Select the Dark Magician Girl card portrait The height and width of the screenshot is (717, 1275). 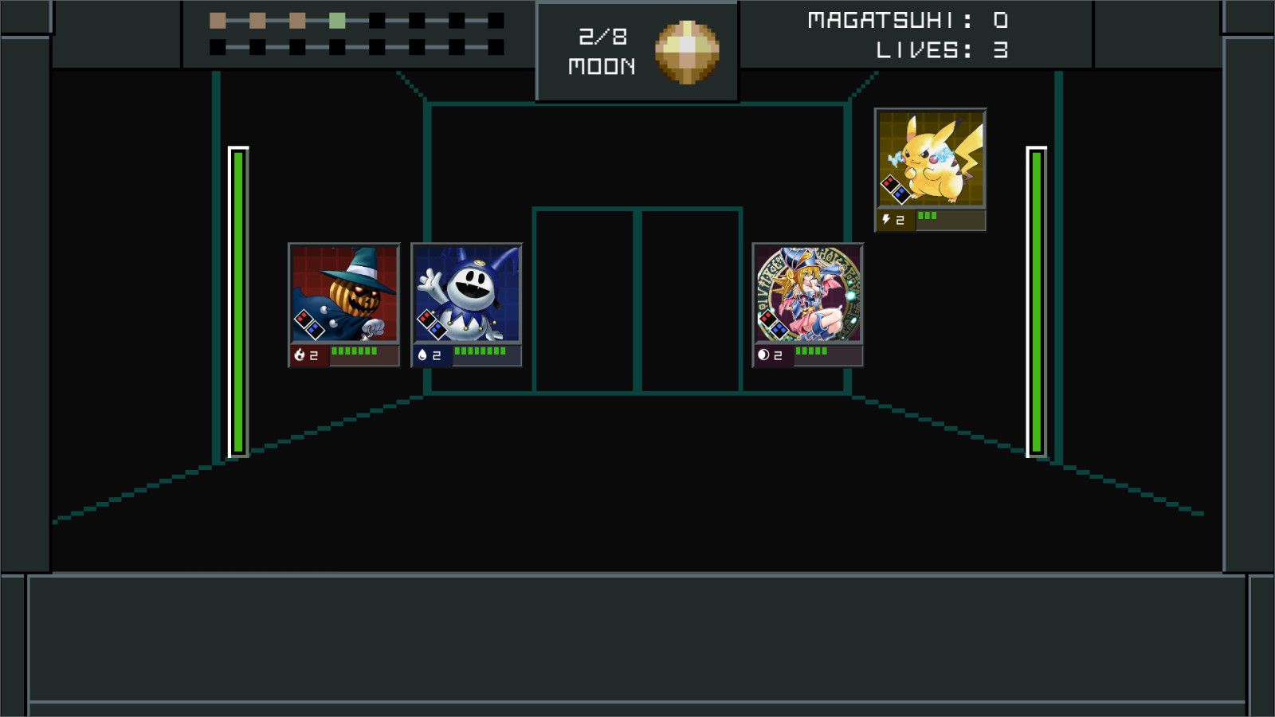pos(808,294)
